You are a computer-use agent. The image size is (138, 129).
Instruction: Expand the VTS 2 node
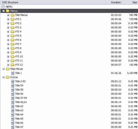point(8,23)
